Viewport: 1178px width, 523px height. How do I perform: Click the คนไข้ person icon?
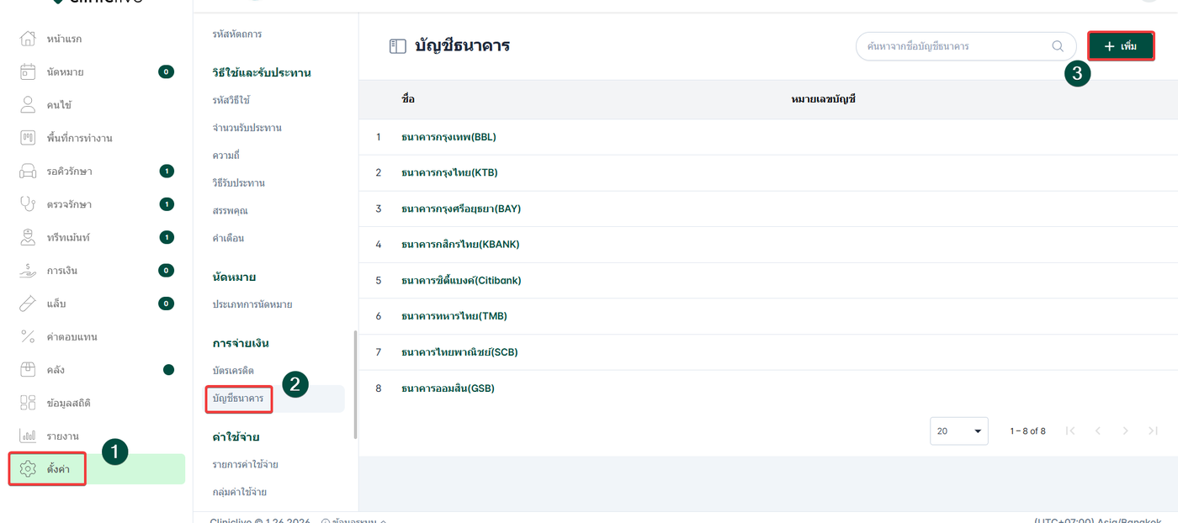(28, 105)
